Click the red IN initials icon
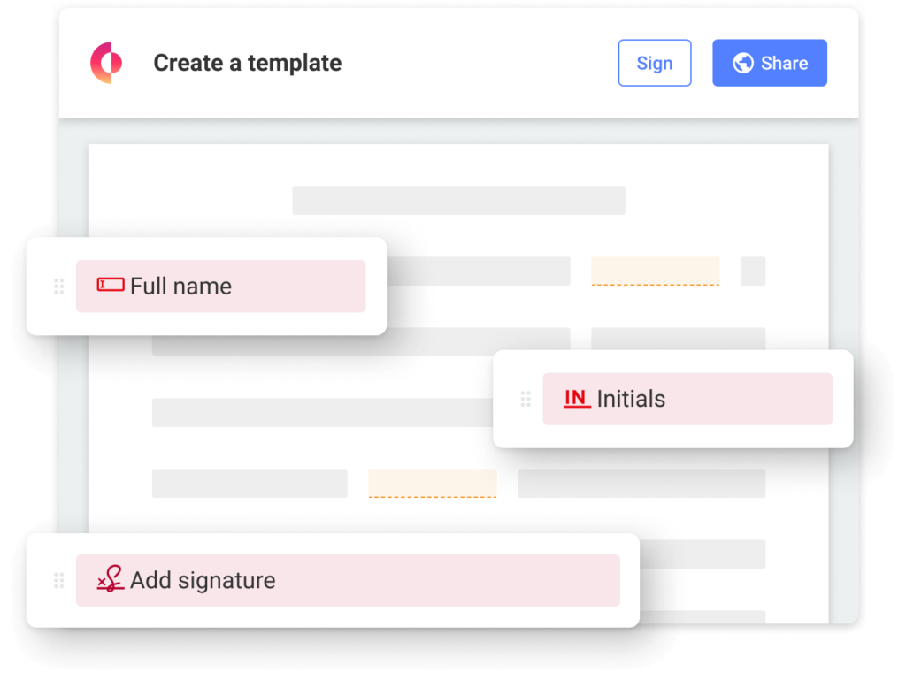The image size is (906, 680). pyautogui.click(x=577, y=398)
